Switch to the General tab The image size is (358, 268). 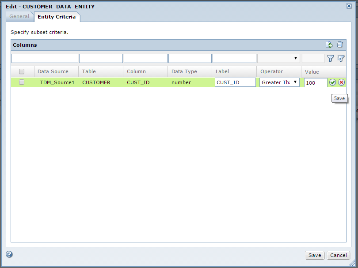[19, 16]
